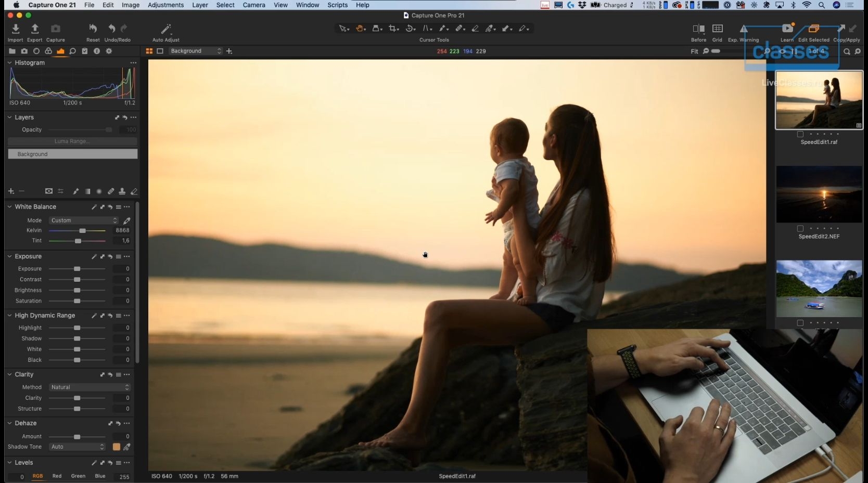The image size is (868, 483).
Task: Select the Erase Mask cursor tool
Action: (475, 29)
